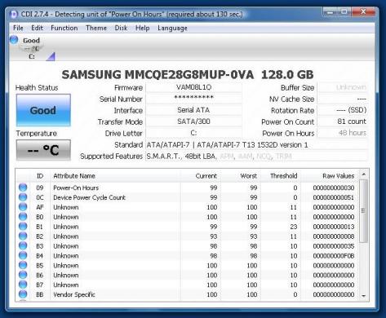This screenshot has width=386, height=318.
Task: Click the Raw Values column header
Action: pyautogui.click(x=330, y=176)
